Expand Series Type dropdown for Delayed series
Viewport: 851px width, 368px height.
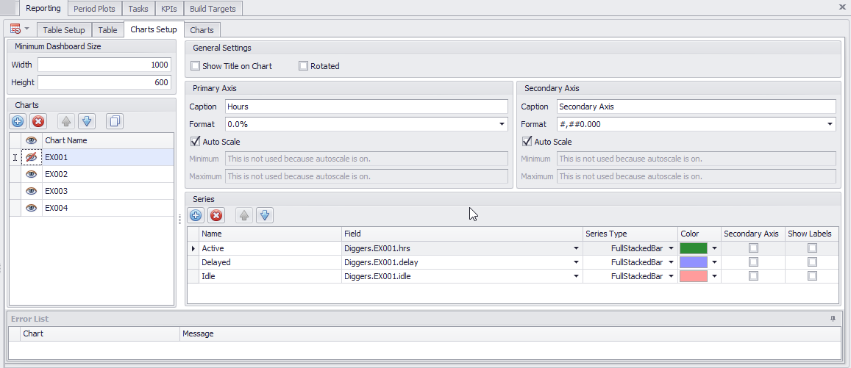(671, 262)
